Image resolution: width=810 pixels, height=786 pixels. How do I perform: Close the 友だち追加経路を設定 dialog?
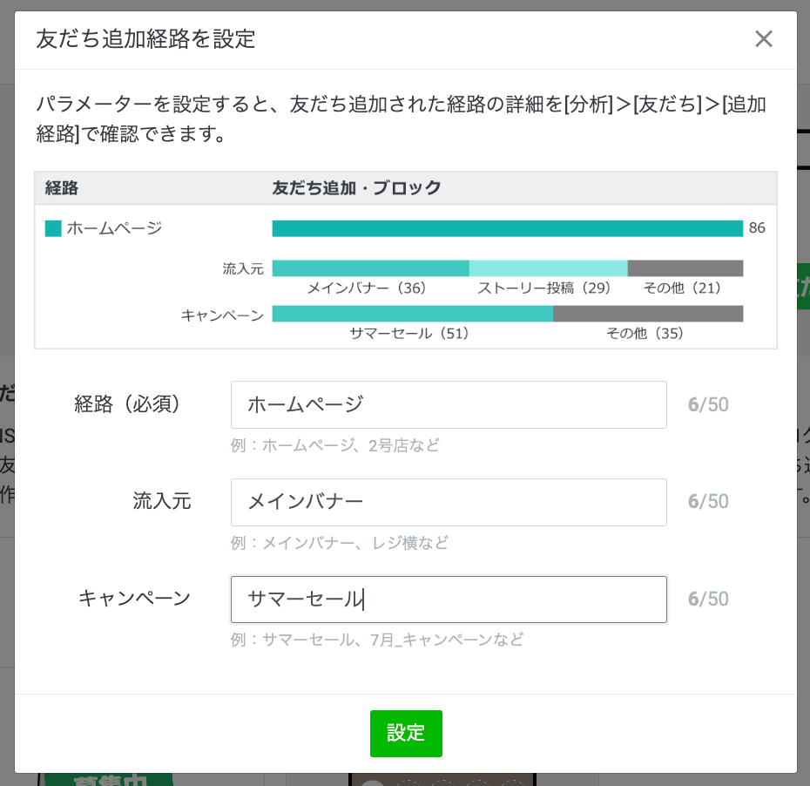pos(763,39)
